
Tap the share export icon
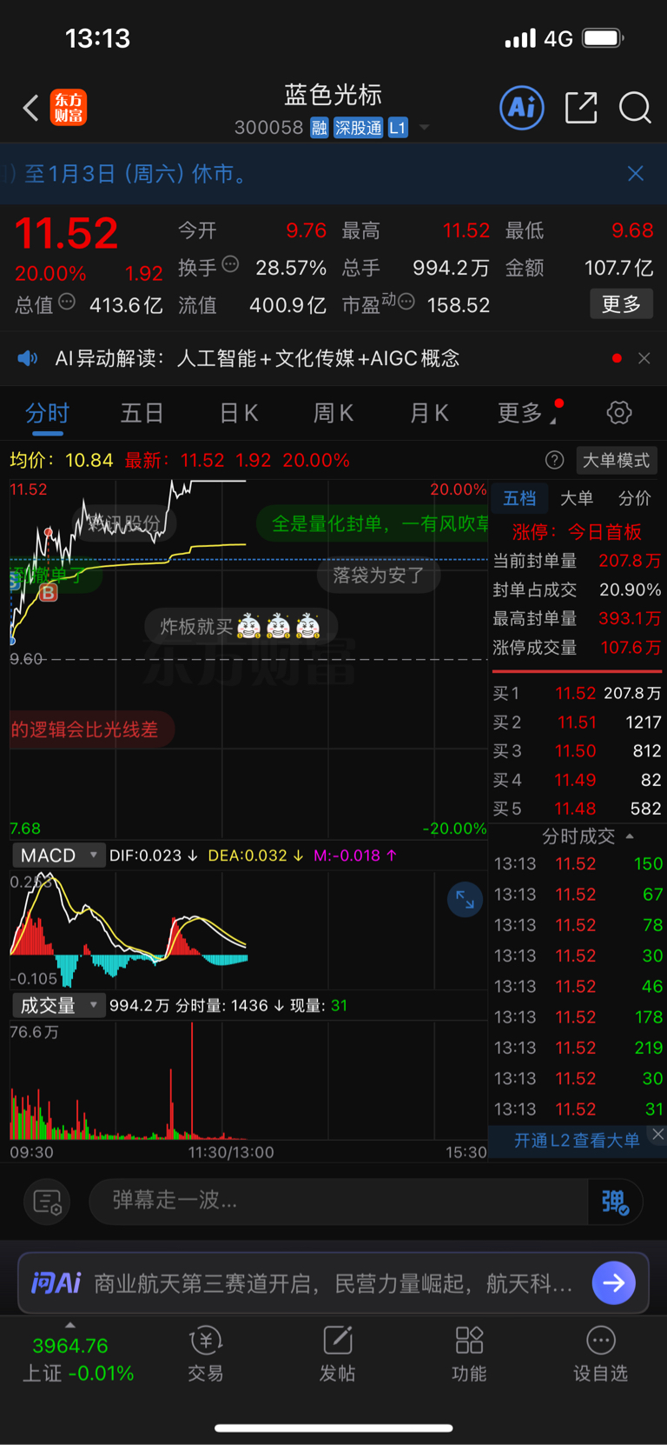pyautogui.click(x=581, y=108)
